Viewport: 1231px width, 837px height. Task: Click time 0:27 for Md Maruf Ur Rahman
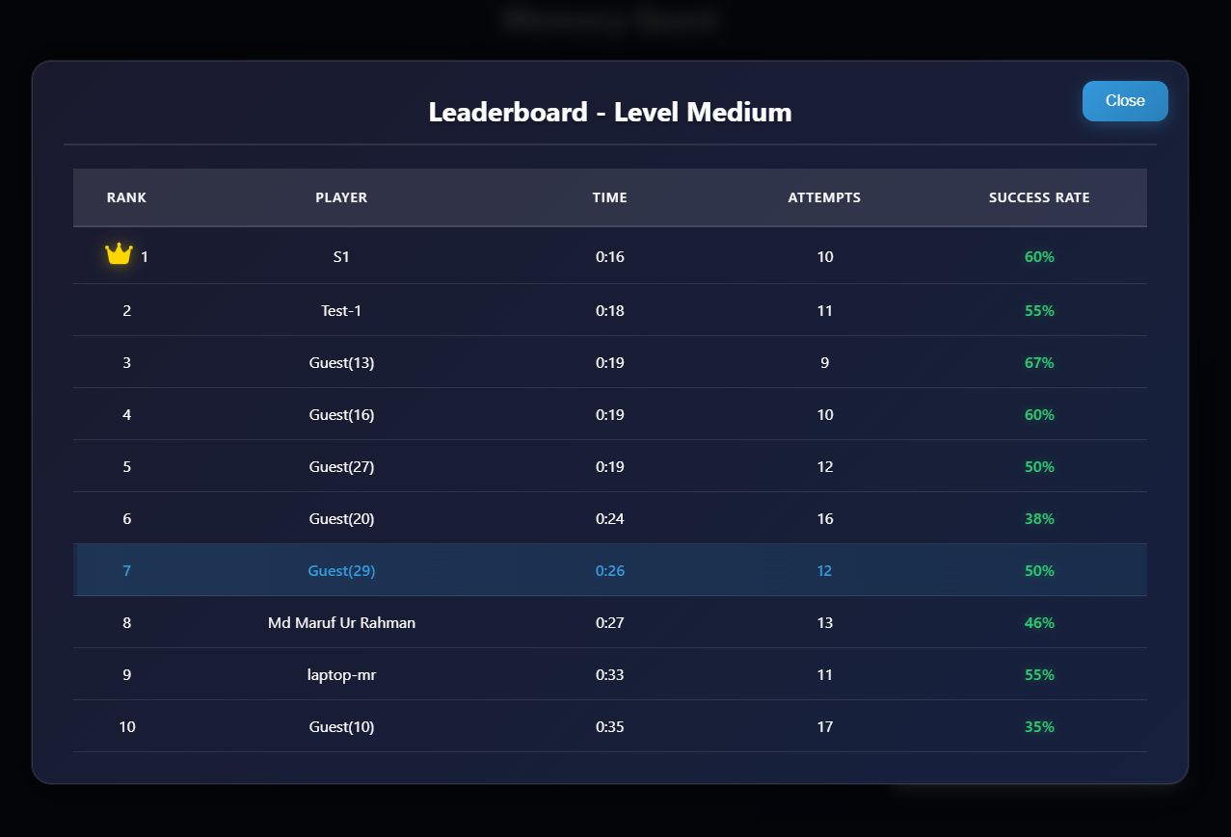(610, 623)
